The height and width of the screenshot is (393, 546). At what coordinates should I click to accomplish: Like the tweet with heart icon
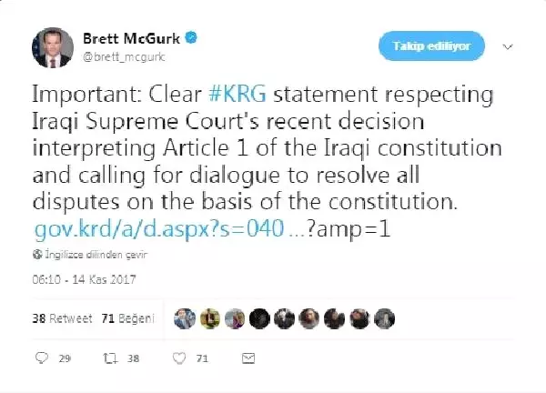(179, 358)
